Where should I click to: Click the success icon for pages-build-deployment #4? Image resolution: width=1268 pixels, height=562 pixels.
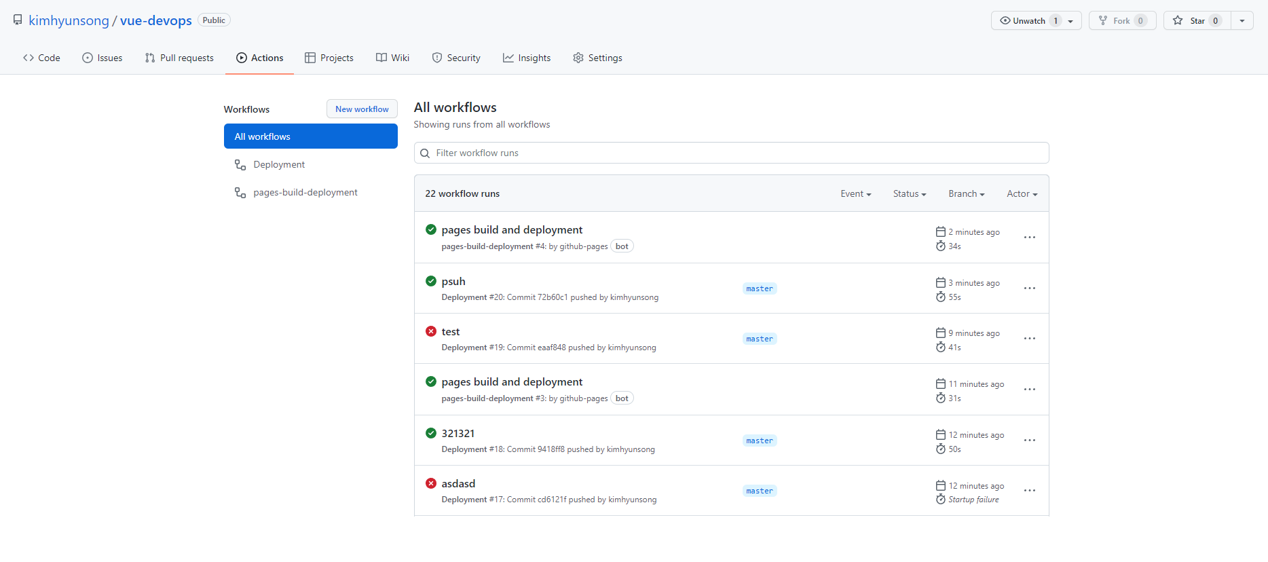click(431, 229)
